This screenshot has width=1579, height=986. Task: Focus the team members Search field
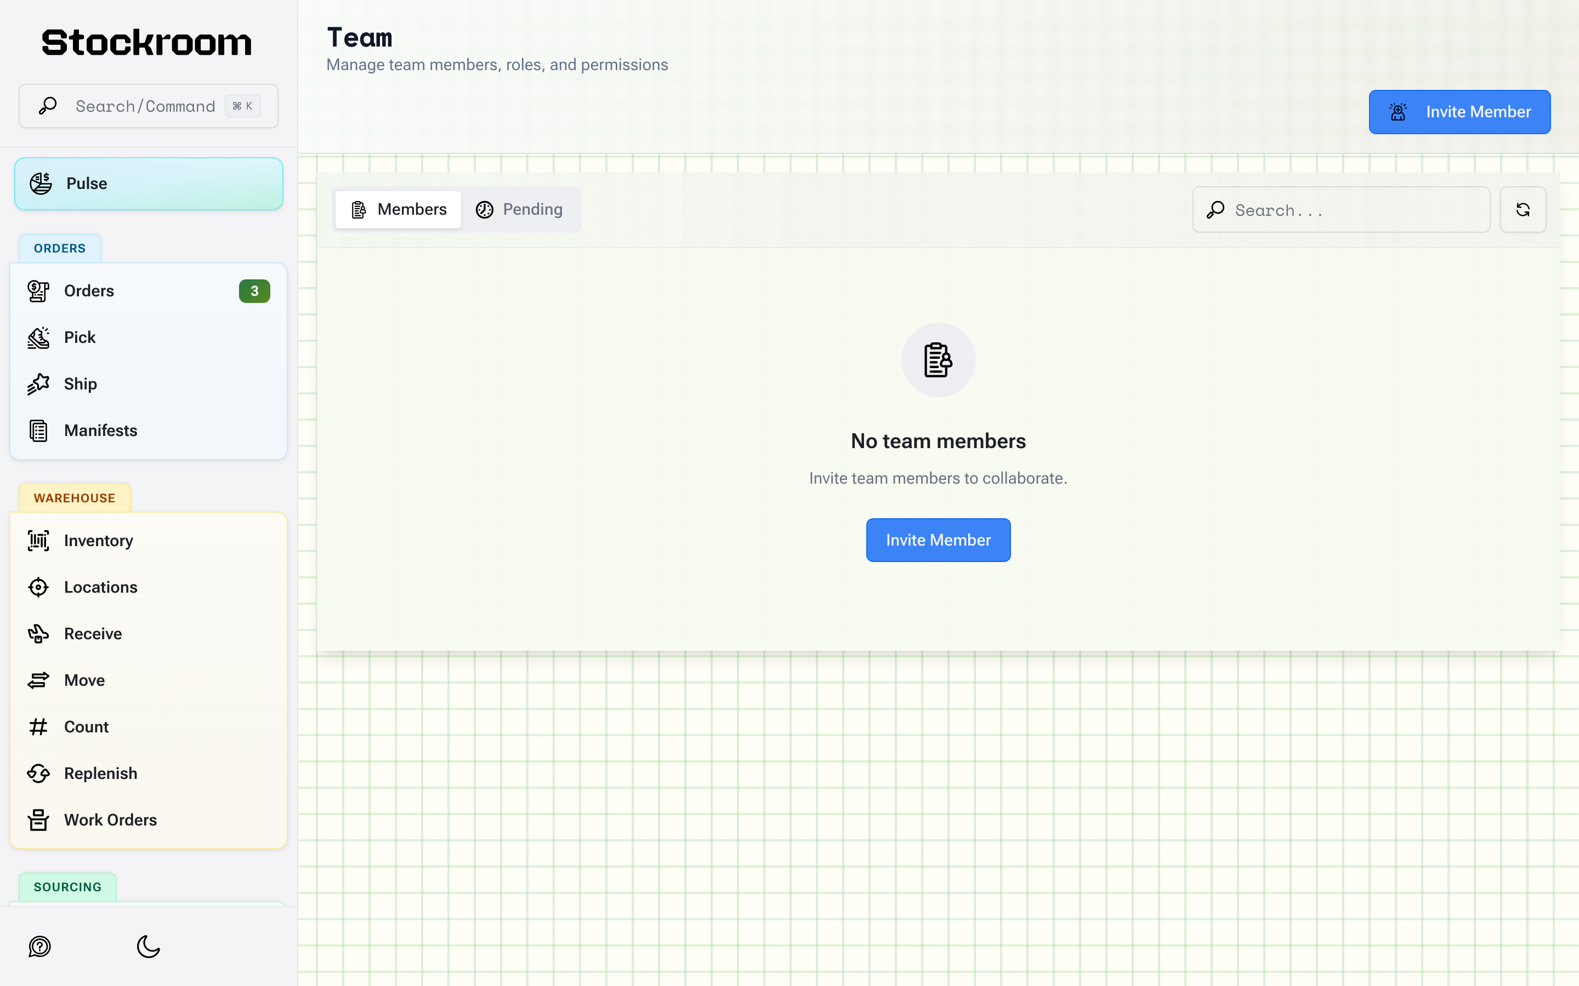tap(1341, 210)
